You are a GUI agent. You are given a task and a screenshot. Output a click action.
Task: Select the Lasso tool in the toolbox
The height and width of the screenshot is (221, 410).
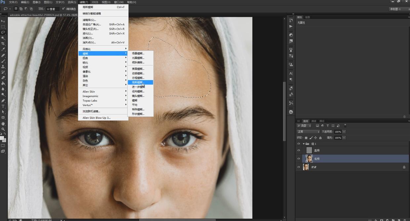3,32
